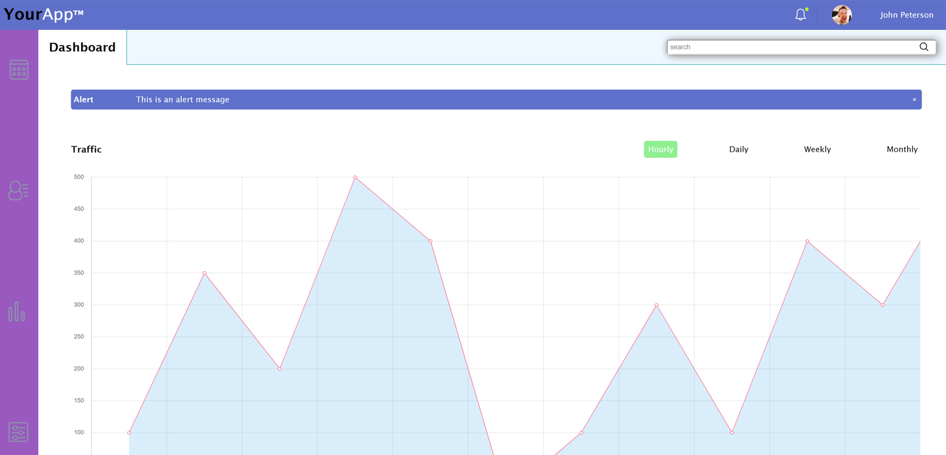Viewport: 946px width, 455px height.
Task: Focus the search input field
Action: pyautogui.click(x=801, y=47)
